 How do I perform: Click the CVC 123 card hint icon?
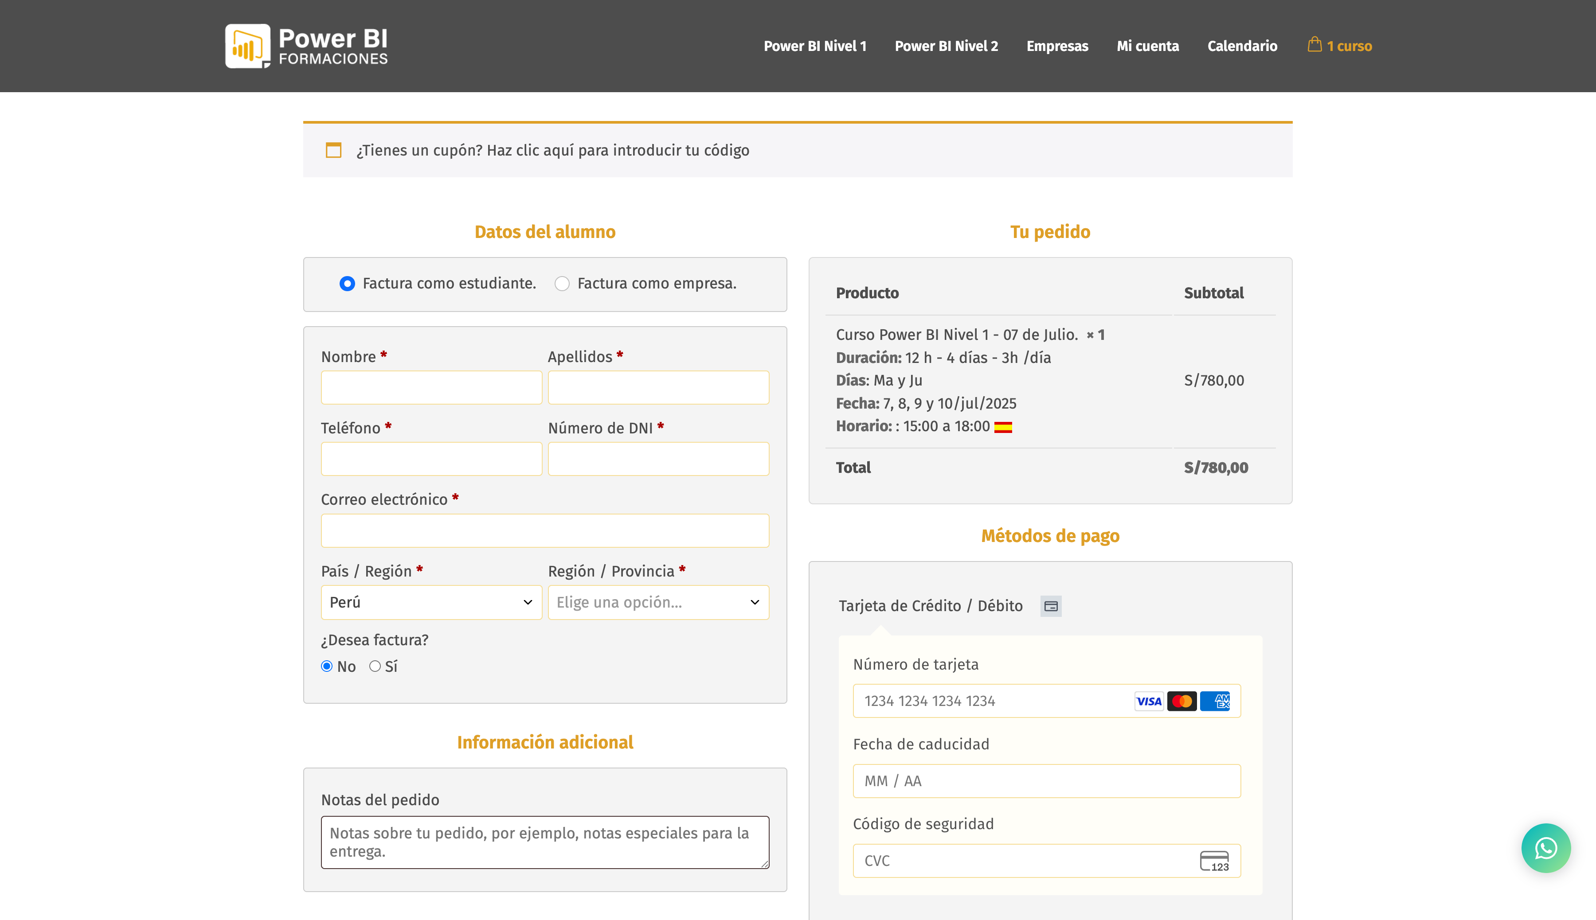click(1214, 861)
